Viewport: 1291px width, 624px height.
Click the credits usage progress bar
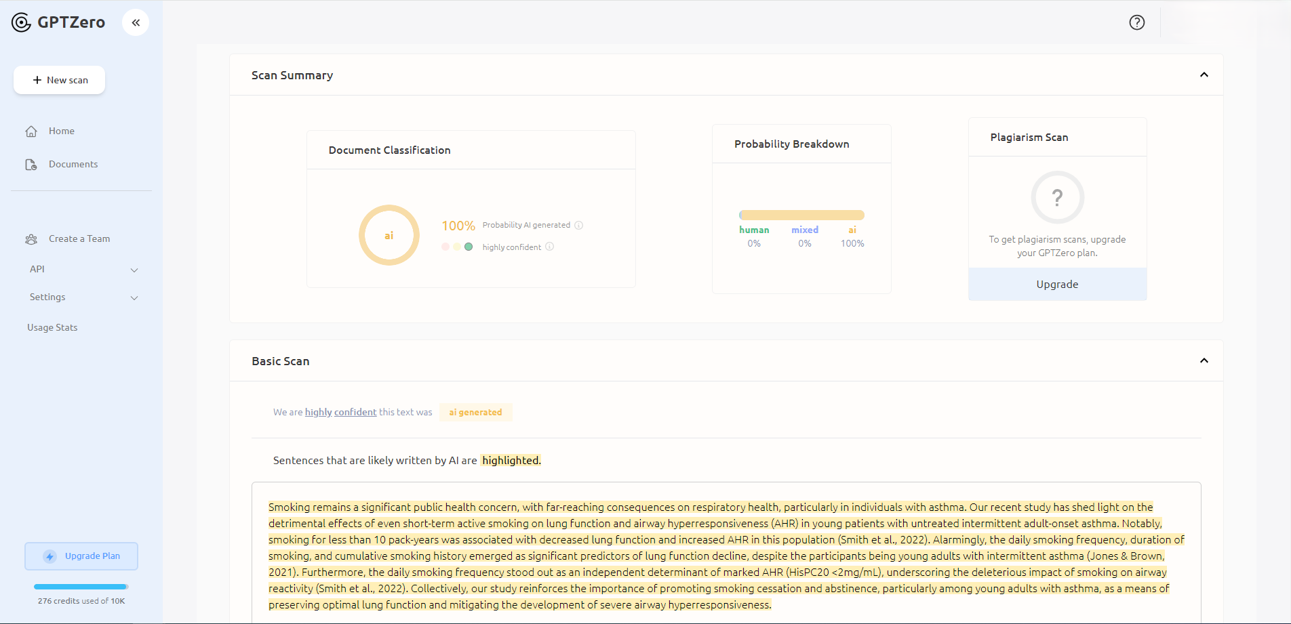tap(81, 587)
